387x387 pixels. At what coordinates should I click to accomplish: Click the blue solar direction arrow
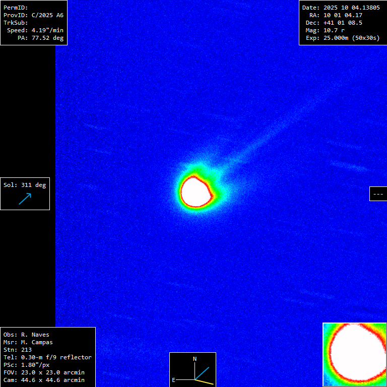tap(25, 199)
